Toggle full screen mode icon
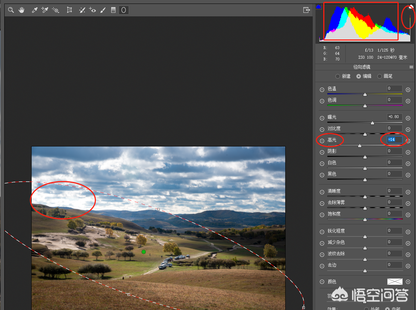 tap(307, 10)
